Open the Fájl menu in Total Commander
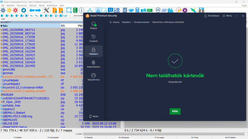The width and height of the screenshot is (248, 139). click(3, 5)
